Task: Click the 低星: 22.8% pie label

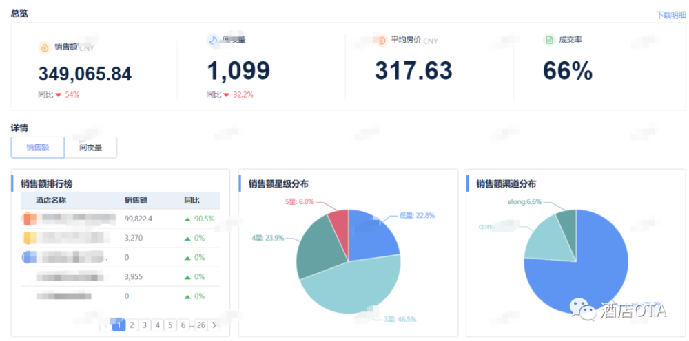Action: pyautogui.click(x=417, y=215)
